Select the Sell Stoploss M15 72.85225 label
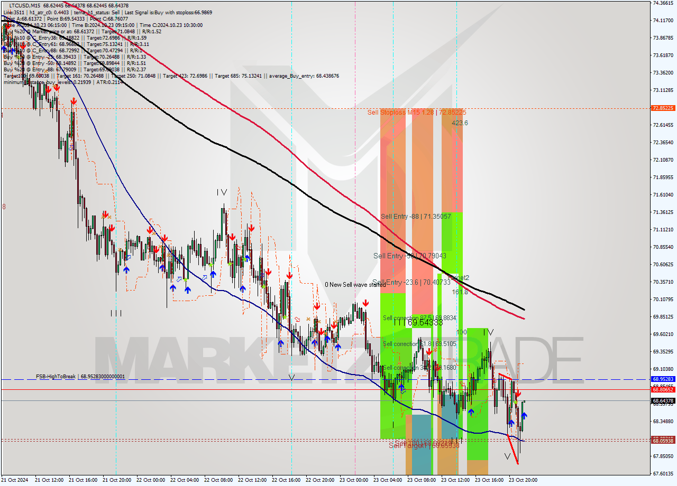The width and height of the screenshot is (677, 486). (417, 113)
